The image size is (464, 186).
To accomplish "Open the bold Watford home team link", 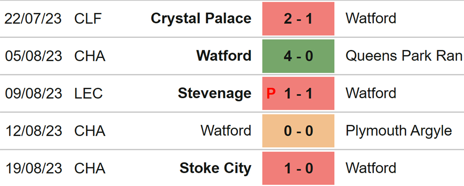I will point(224,56).
